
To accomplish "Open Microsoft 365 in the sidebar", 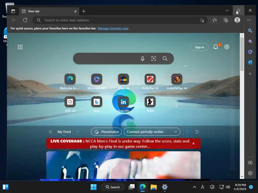I will [250, 52].
